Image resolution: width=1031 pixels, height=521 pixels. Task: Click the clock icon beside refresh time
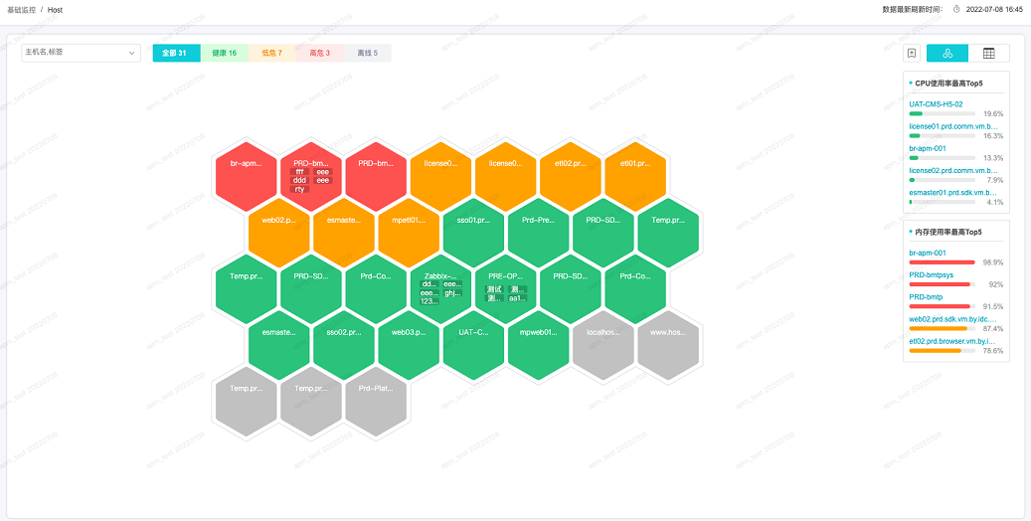pyautogui.click(x=956, y=9)
